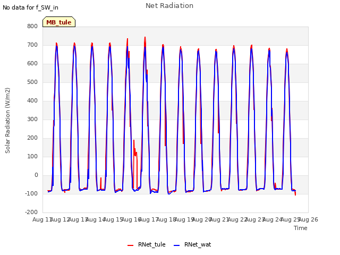Click the Aug 26 x-axis date label
The width and height of the screenshot is (340, 255).
click(308, 219)
